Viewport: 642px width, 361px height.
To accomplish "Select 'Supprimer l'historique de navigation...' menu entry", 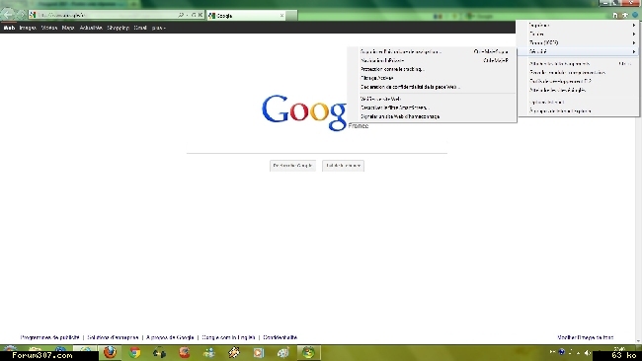I will [432, 52].
